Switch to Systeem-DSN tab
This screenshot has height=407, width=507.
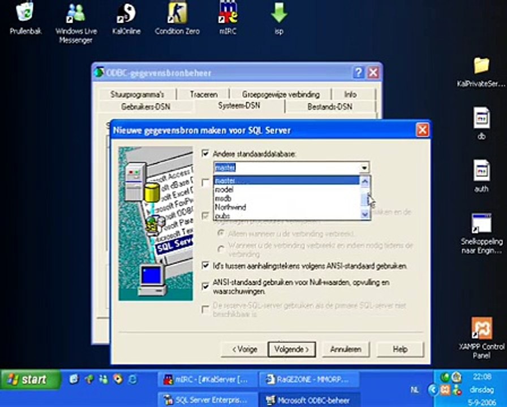(239, 106)
